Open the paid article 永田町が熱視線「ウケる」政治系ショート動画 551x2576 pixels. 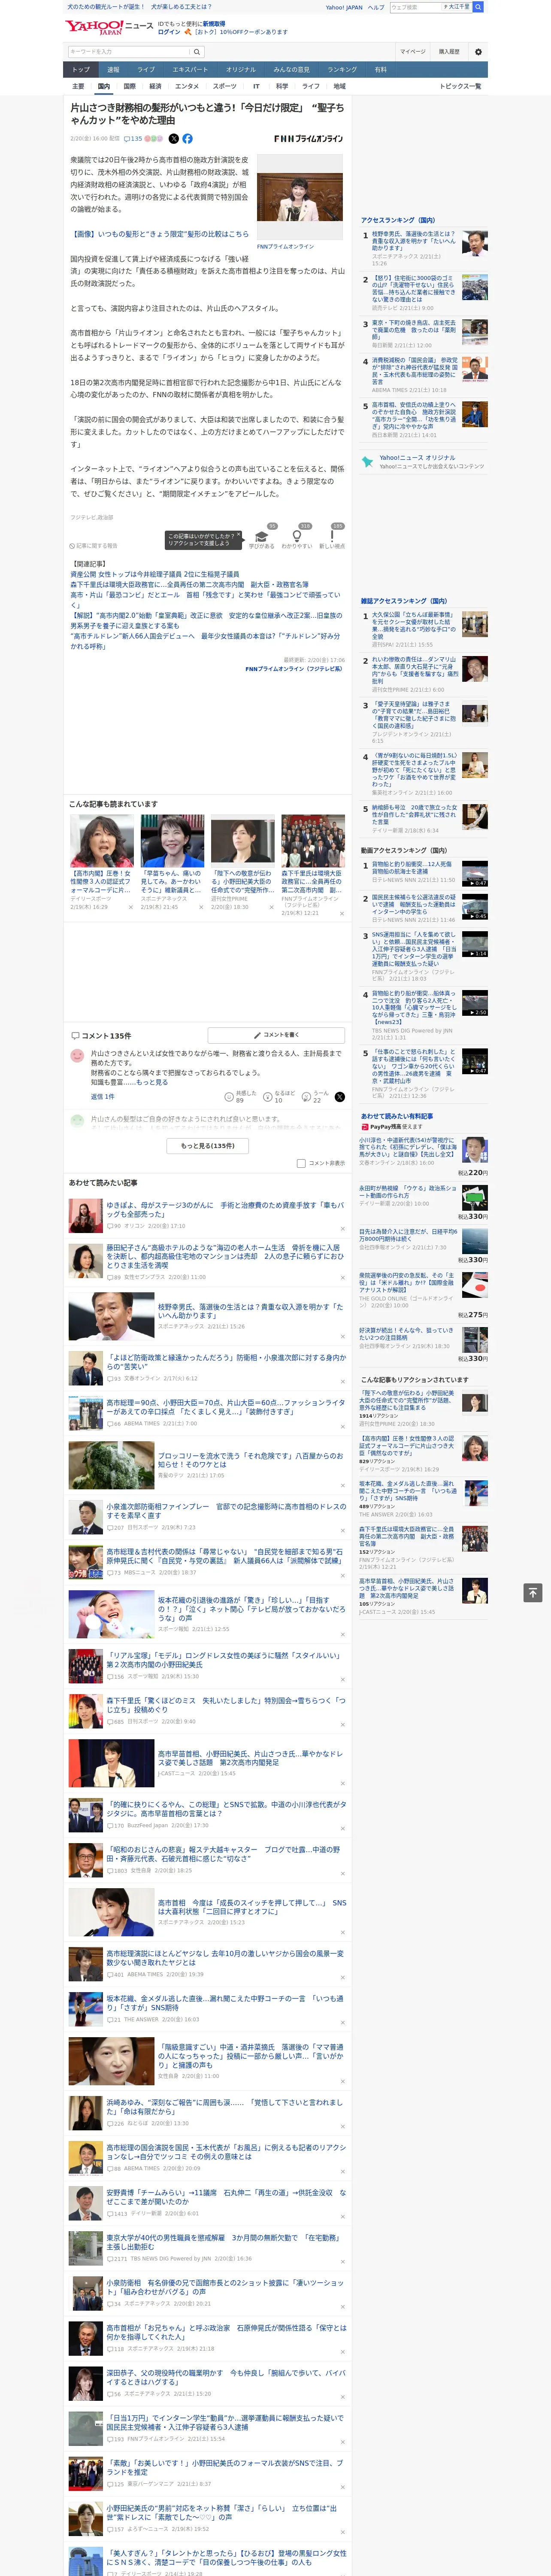pyautogui.click(x=408, y=1192)
